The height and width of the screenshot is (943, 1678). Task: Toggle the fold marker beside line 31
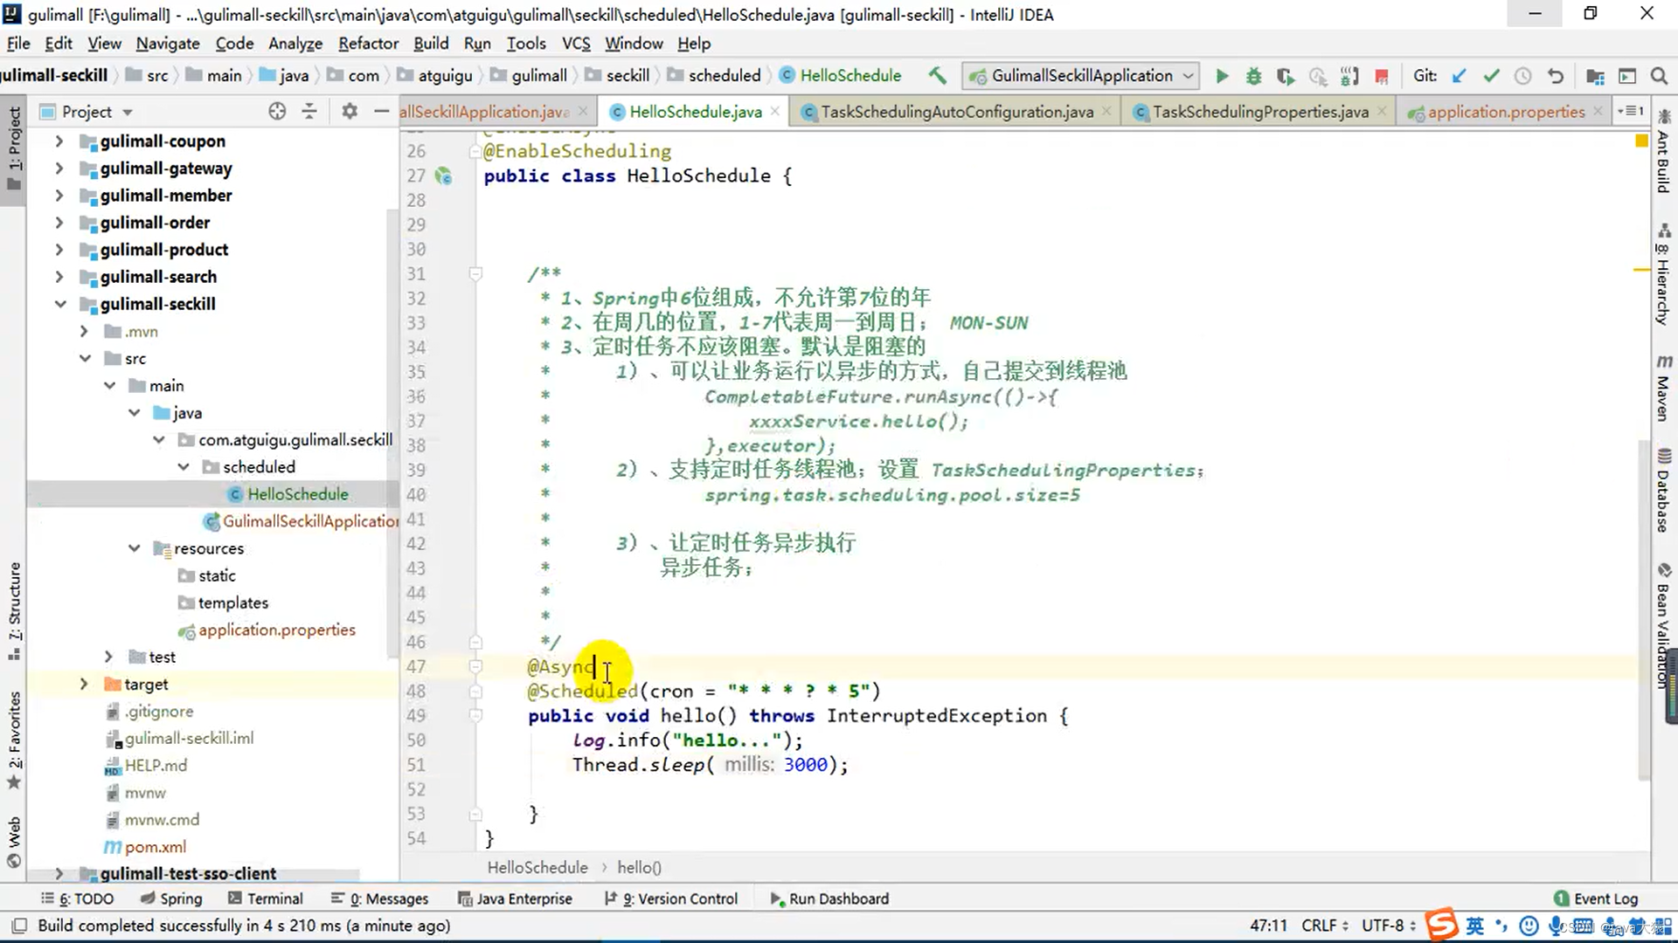(x=475, y=274)
